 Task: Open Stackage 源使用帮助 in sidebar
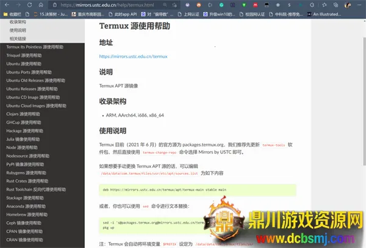point(25,198)
